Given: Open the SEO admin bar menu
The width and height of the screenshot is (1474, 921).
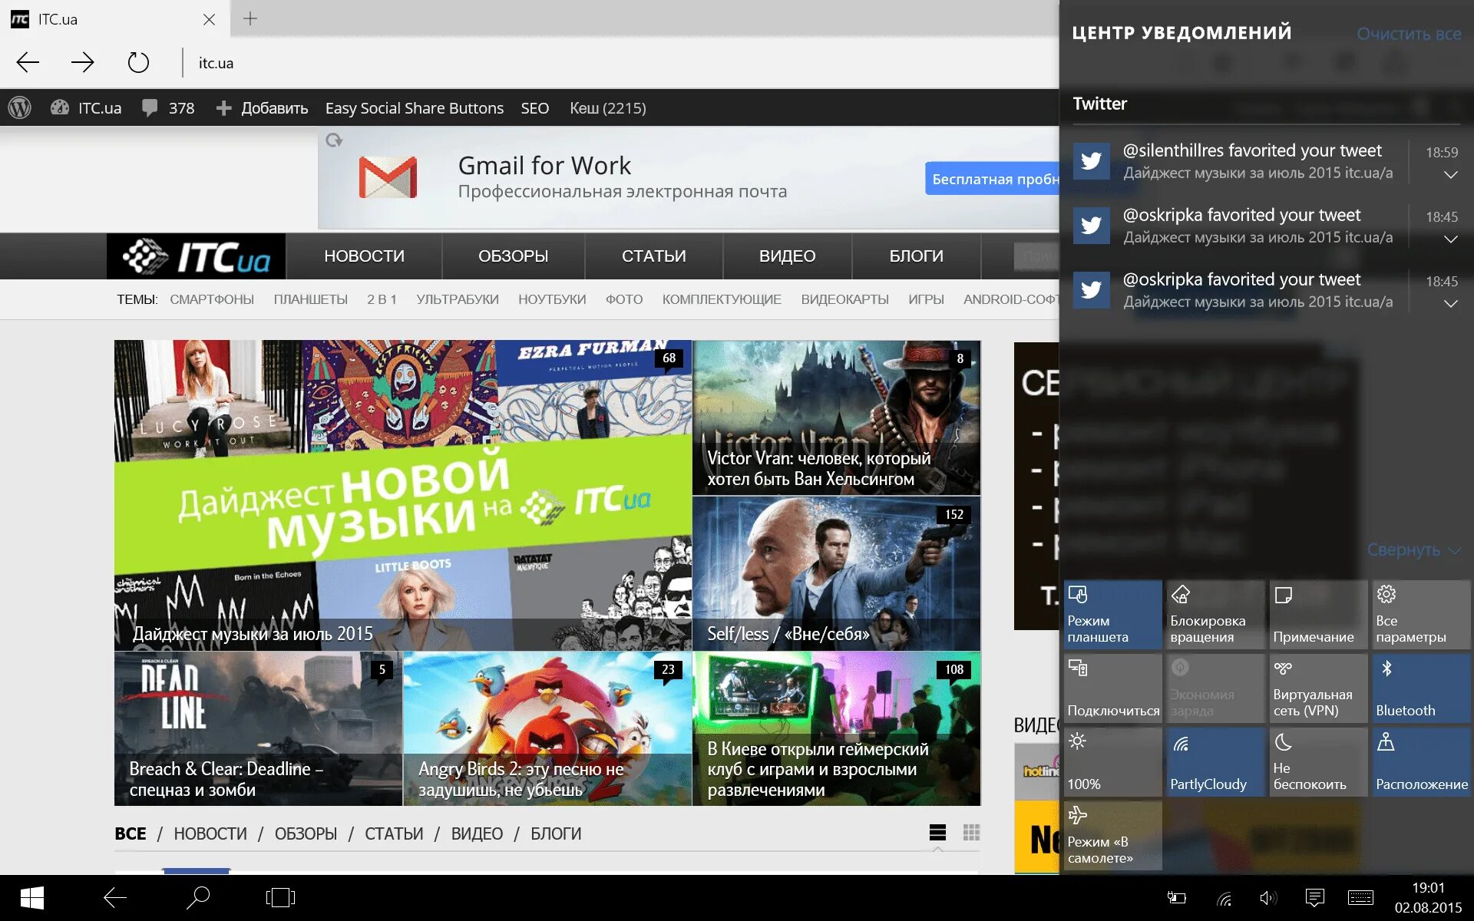Looking at the screenshot, I should point(535,107).
